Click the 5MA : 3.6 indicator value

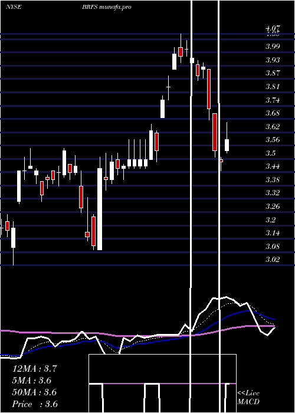(x=32, y=381)
